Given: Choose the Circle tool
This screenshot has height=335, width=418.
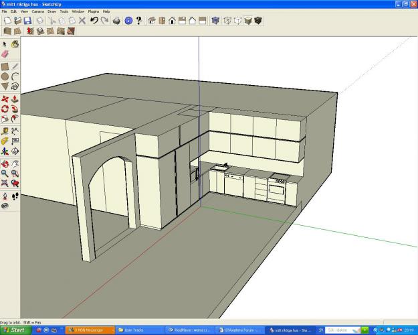Looking at the screenshot, I should click(x=5, y=76).
